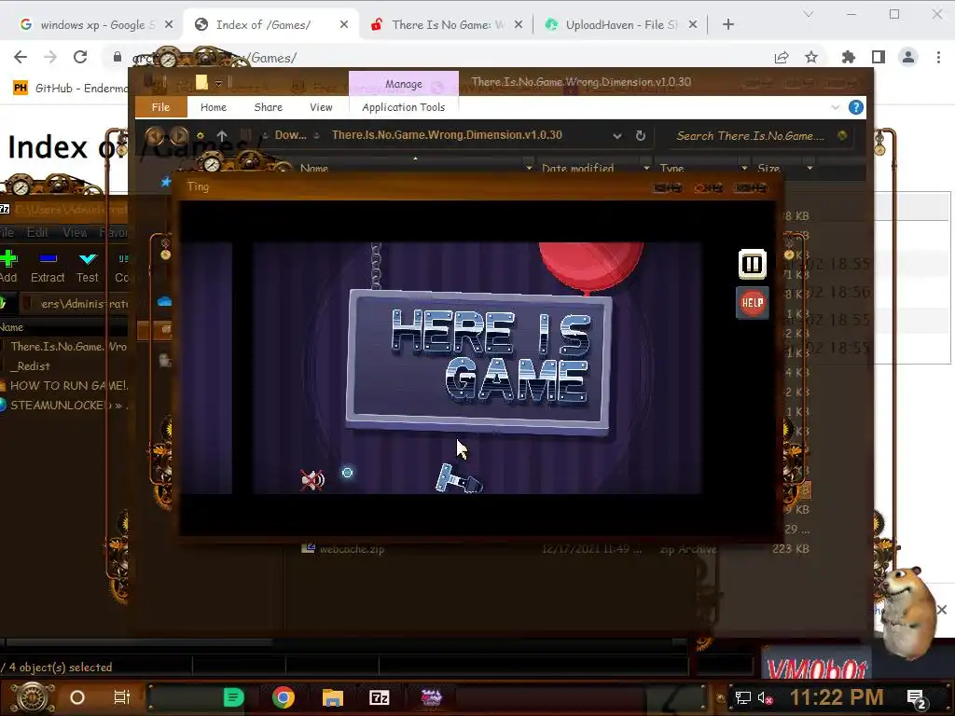Share this page from Chrome toolbar
Image resolution: width=955 pixels, height=716 pixels.
pos(782,57)
